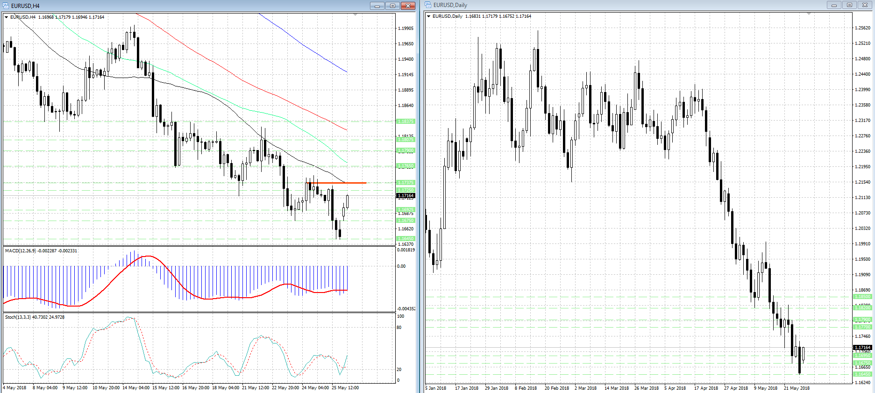Click the chart icon in EURUSD,H4 title bar

pos(6,6)
